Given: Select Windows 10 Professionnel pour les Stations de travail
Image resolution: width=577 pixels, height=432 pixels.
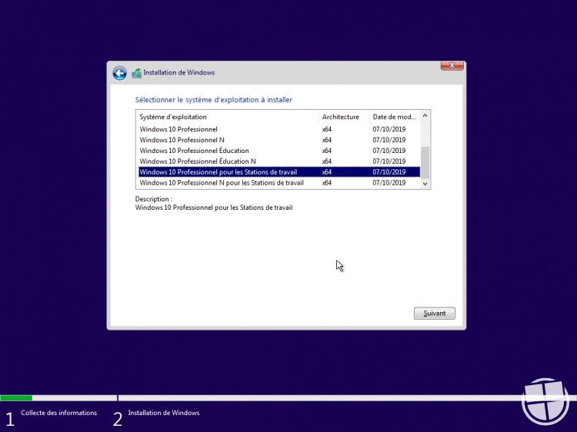Looking at the screenshot, I should tap(279, 171).
